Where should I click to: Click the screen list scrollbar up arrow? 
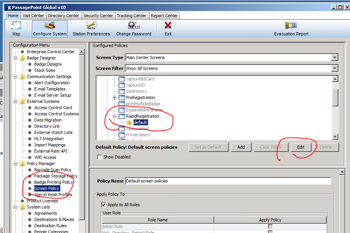tap(335, 79)
